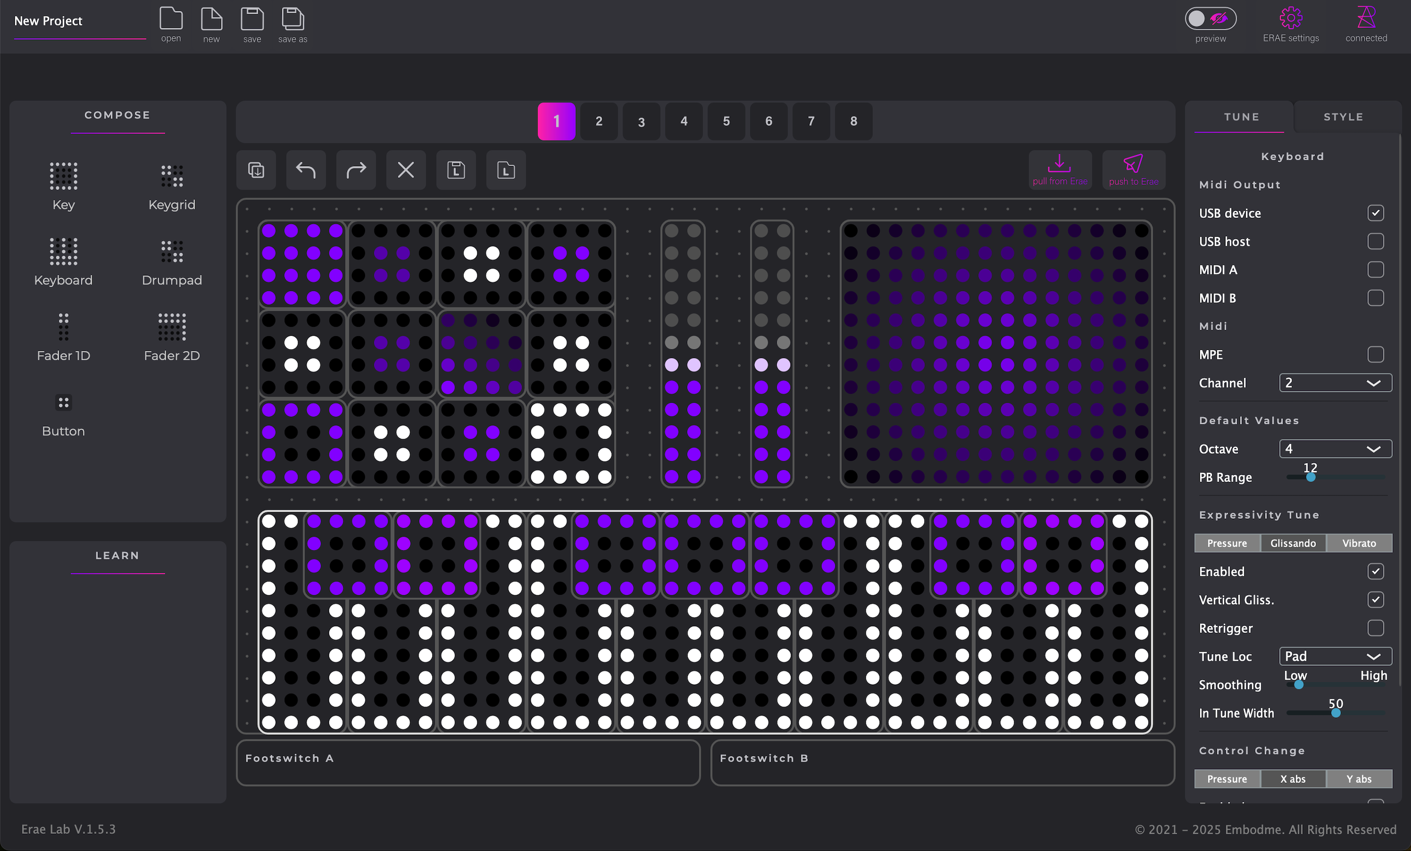Delete the selection with the X icon
1411x851 pixels.
405,170
